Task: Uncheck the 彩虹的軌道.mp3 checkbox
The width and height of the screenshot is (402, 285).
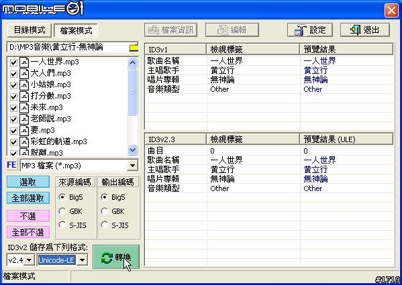Action: pyautogui.click(x=13, y=142)
